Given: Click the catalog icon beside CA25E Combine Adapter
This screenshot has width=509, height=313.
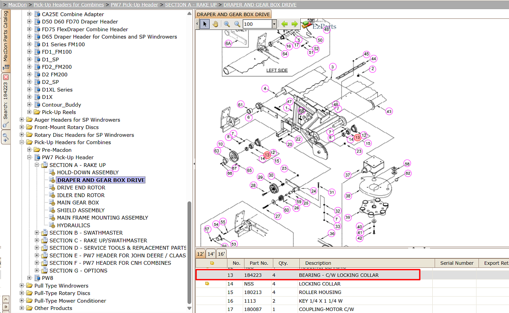Looking at the screenshot, I should click(x=37, y=14).
